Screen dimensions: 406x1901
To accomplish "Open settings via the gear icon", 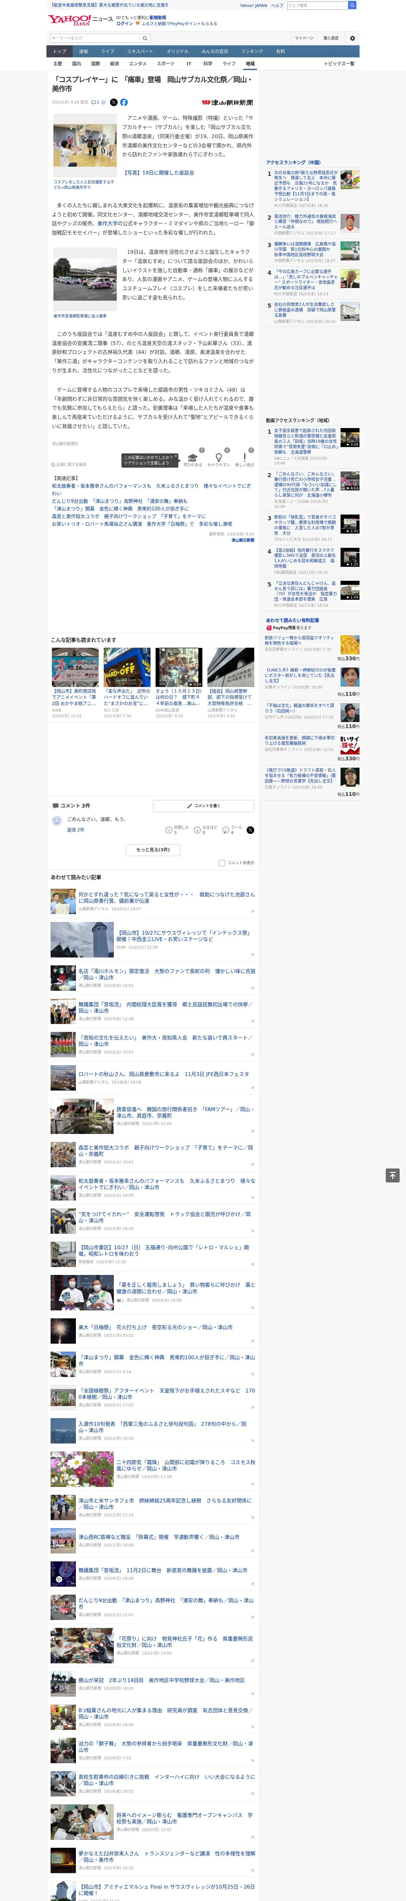I will pos(352,38).
